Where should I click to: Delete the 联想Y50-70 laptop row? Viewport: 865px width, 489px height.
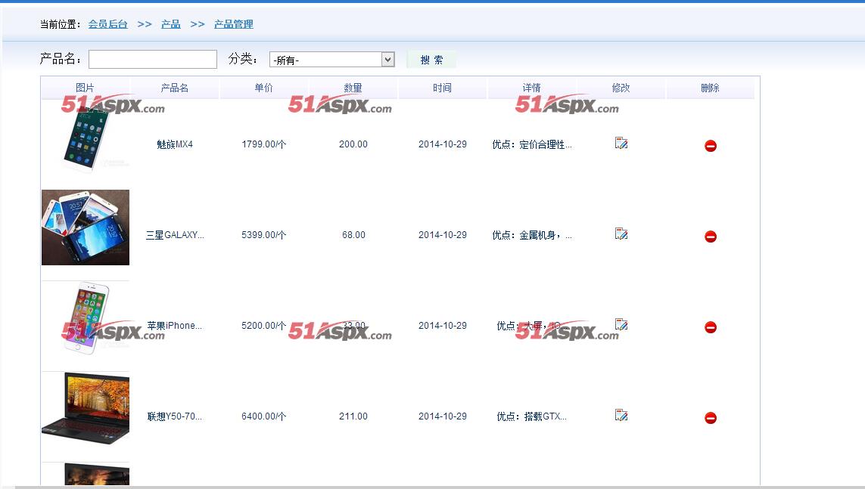click(711, 418)
